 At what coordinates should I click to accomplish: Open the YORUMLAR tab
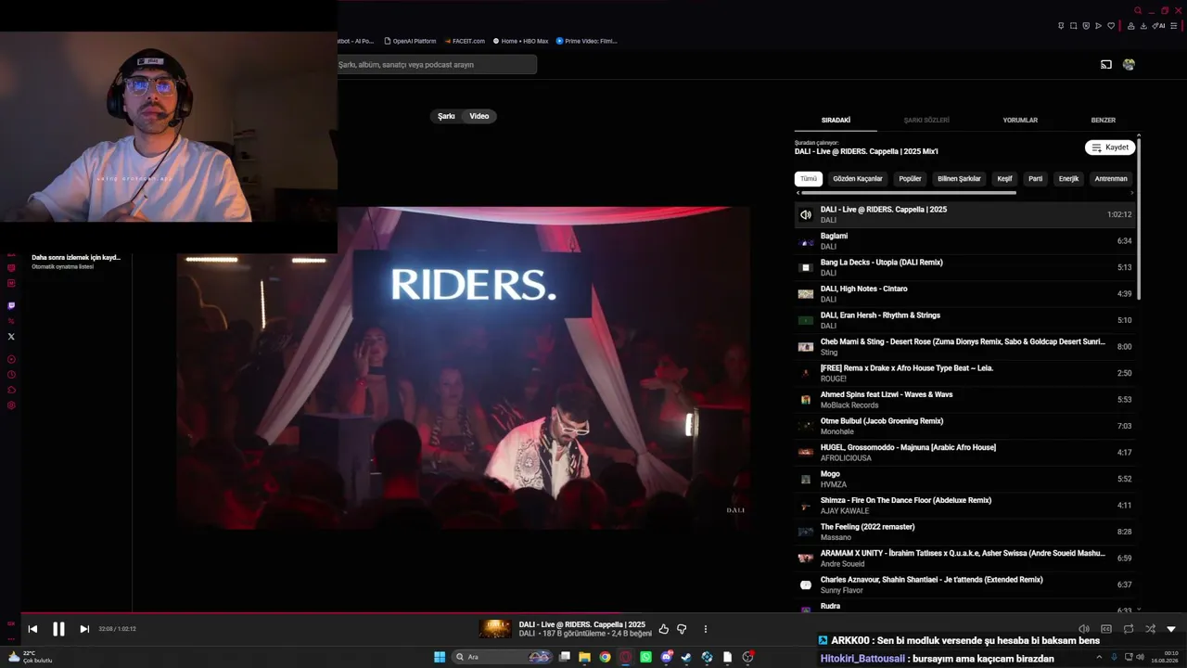(1020, 121)
